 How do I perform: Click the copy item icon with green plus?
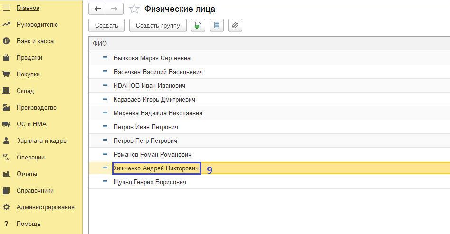click(198, 25)
